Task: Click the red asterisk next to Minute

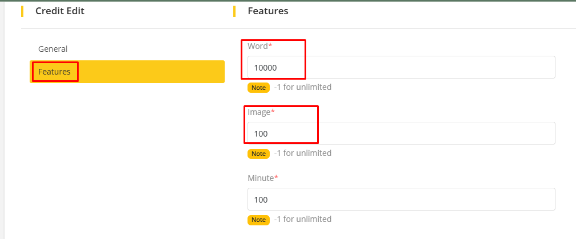Action: (277, 178)
